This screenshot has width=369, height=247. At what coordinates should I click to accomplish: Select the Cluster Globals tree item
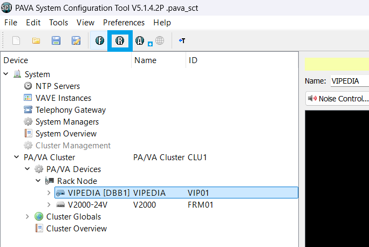(x=73, y=217)
